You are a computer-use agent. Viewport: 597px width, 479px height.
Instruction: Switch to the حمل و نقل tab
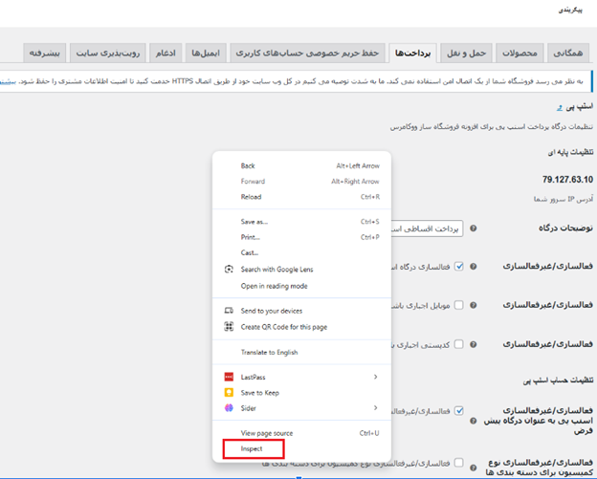click(466, 53)
